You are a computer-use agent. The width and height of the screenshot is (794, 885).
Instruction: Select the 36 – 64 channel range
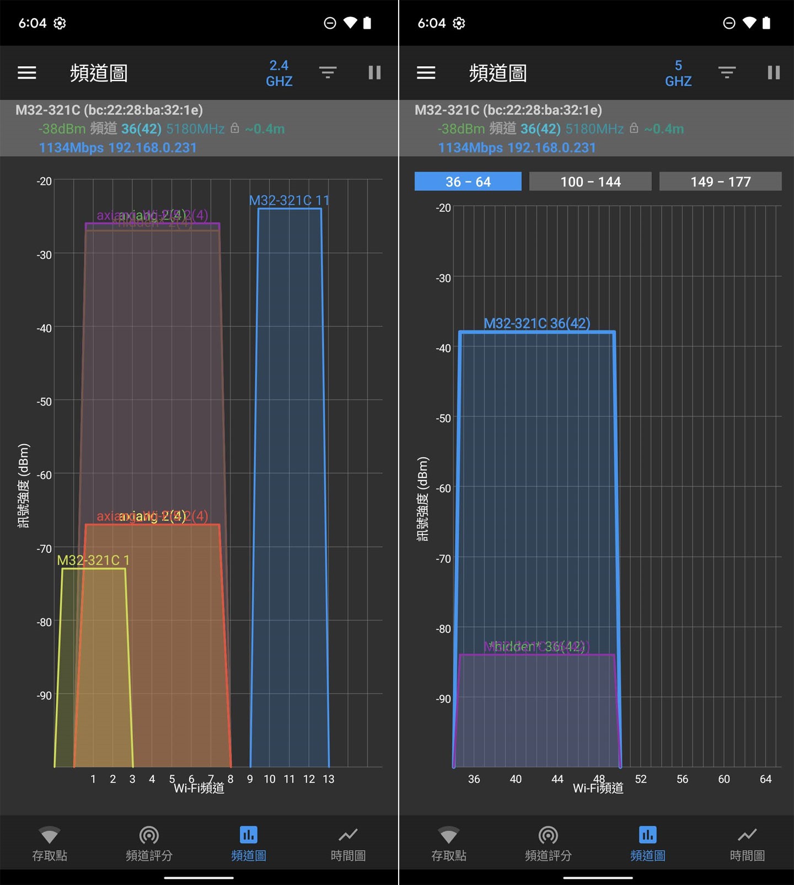[x=468, y=182]
